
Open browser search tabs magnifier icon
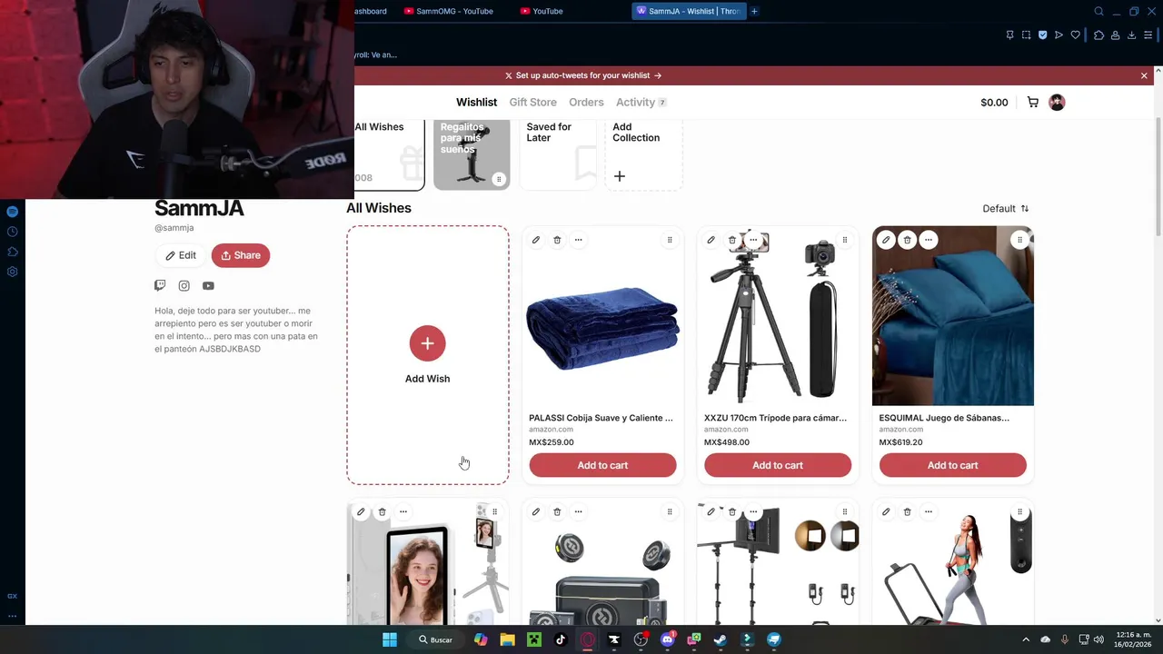(1098, 11)
